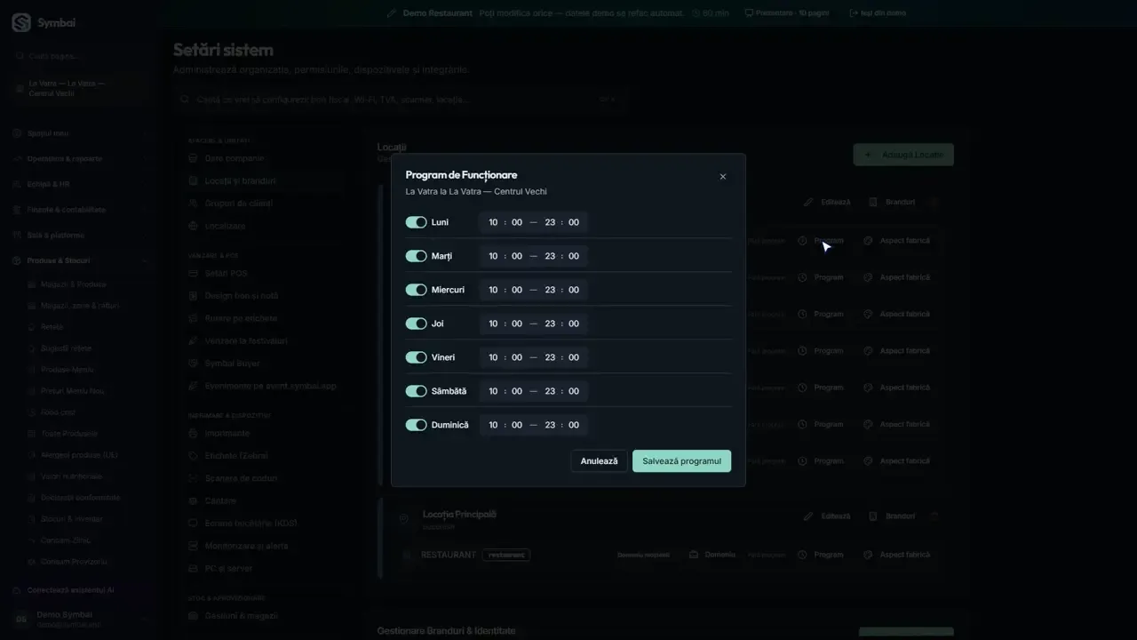Open the La Vatra location selector
The width and height of the screenshot is (1137, 640).
pos(80,88)
